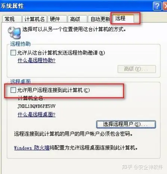Viewport: 167px width, 174px height.
Task: Click the 远程桌面 group box label
Action: pyautogui.click(x=21, y=81)
